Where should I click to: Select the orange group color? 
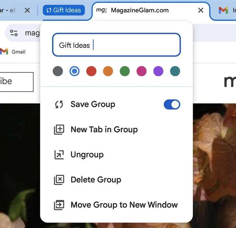click(x=108, y=71)
